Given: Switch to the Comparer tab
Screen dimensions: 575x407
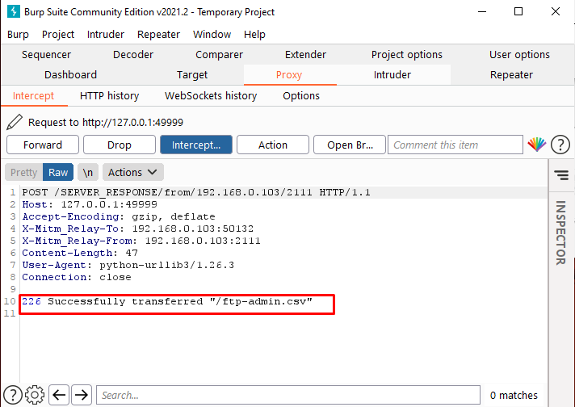Looking at the screenshot, I should point(220,55).
